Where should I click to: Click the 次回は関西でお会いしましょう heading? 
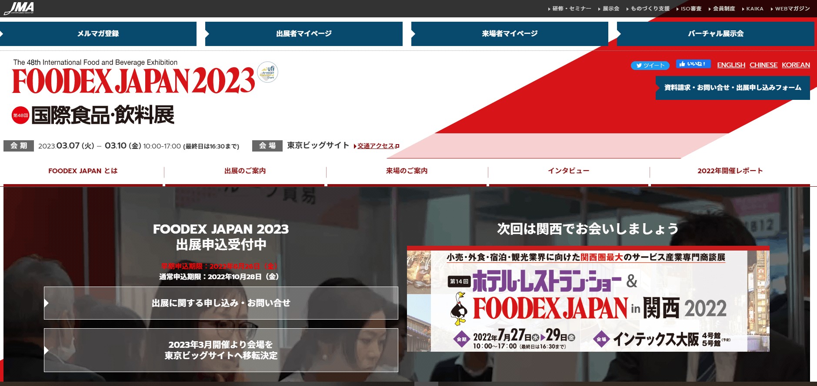click(588, 229)
